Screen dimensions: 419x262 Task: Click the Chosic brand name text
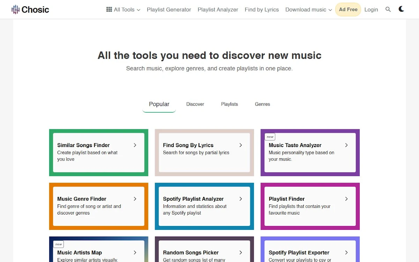pyautogui.click(x=35, y=10)
